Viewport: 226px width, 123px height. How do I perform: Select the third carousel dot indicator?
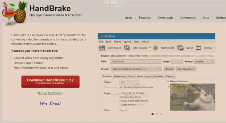pos(161,114)
